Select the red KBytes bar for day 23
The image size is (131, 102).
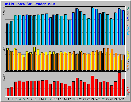(x=92, y=86)
